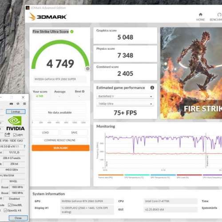The width and height of the screenshot is (222, 222).
Task: Toggle the Frame rate (FPS) legend item
Action: [111, 176]
